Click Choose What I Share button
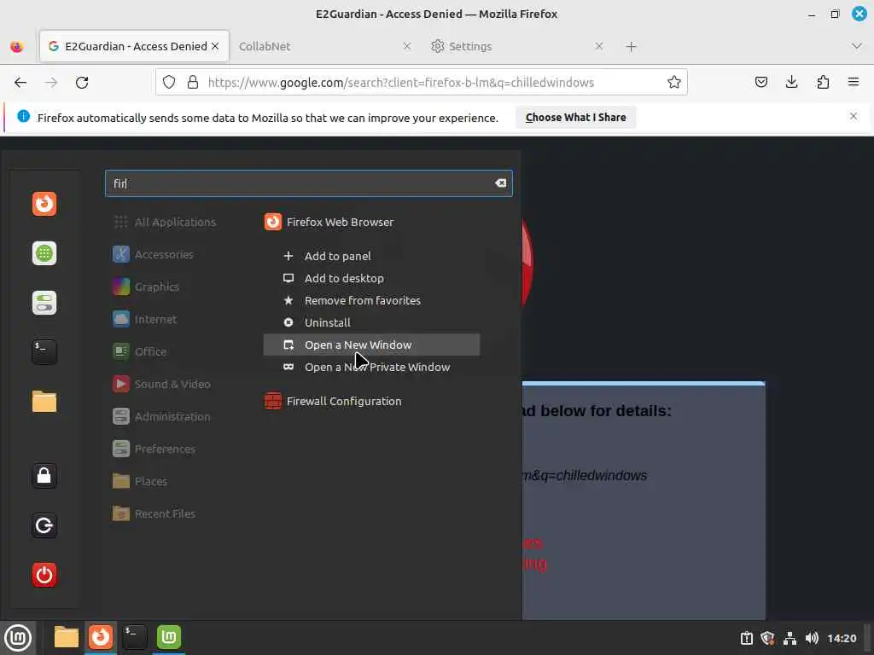Viewport: 874px width, 655px height. click(x=576, y=118)
